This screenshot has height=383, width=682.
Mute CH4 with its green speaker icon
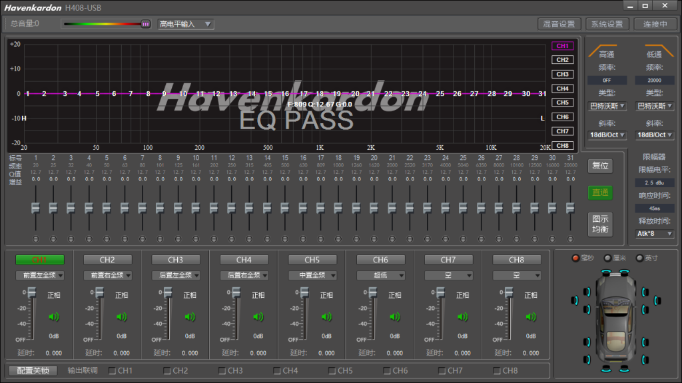pos(258,317)
